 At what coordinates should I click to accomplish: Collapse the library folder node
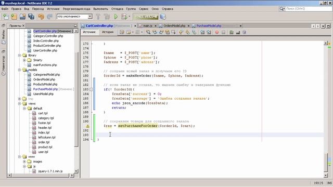pos(19,56)
